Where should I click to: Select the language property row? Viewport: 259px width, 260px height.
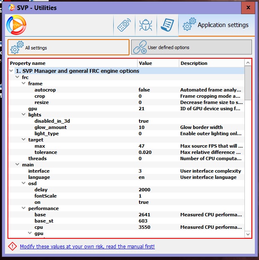coord(126,177)
